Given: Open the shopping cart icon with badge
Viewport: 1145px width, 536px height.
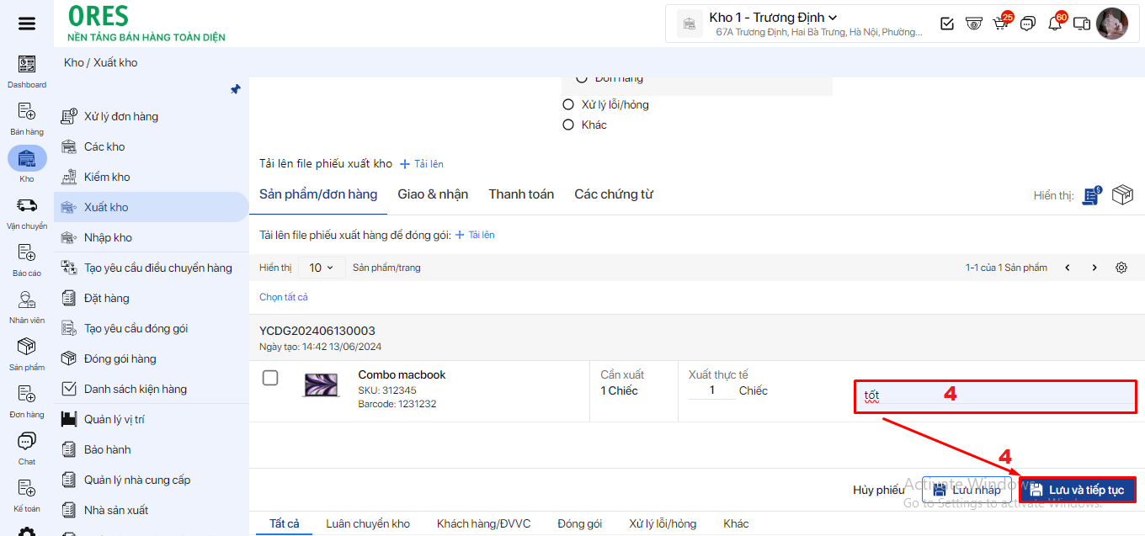Looking at the screenshot, I should point(1001,24).
